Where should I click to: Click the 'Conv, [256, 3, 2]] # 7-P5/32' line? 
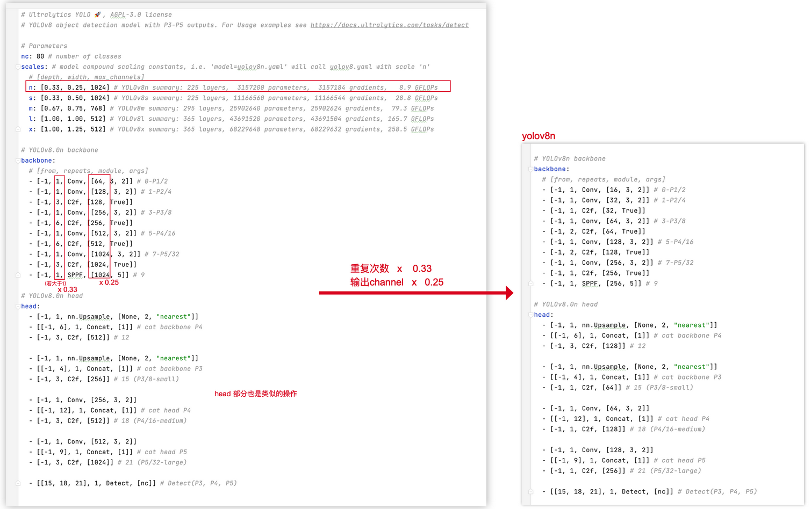(618, 263)
